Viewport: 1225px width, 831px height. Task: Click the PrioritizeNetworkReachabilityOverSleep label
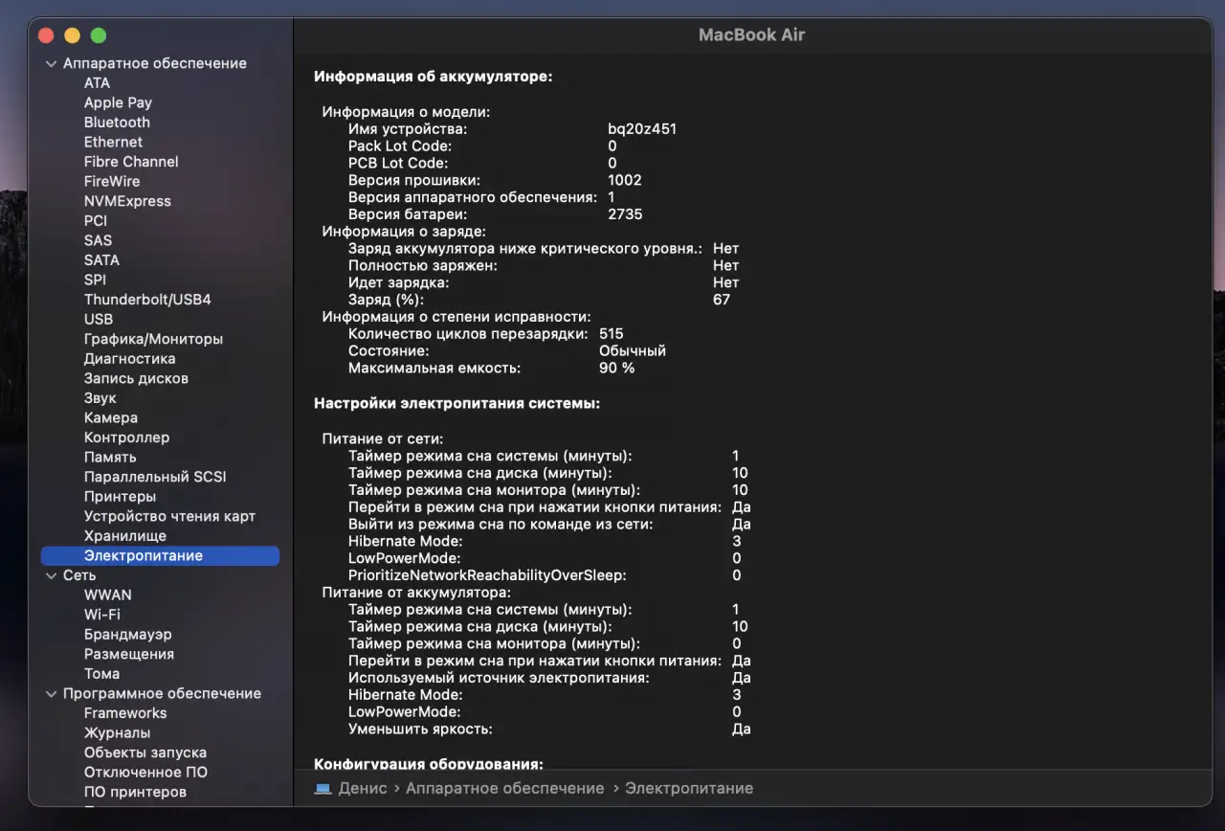pyautogui.click(x=487, y=575)
